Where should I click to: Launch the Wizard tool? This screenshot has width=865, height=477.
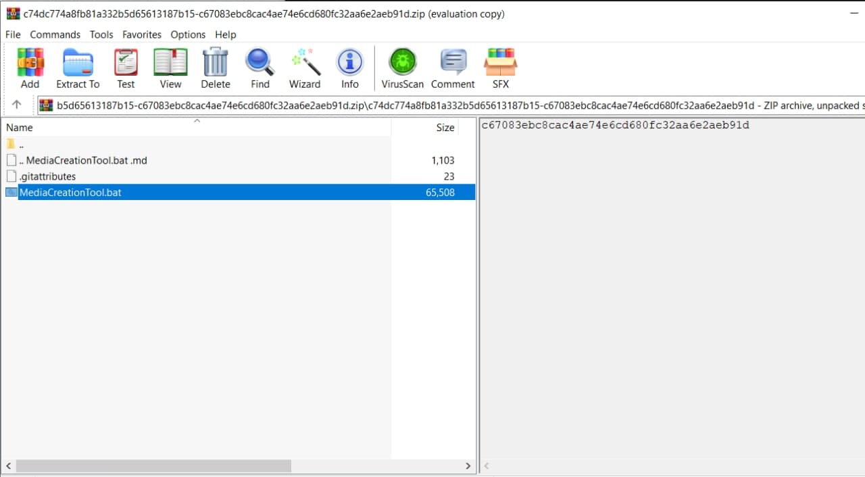305,68
